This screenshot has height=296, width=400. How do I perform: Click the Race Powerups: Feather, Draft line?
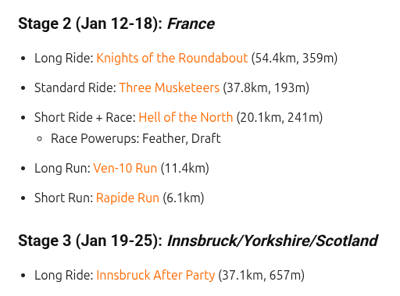136,138
